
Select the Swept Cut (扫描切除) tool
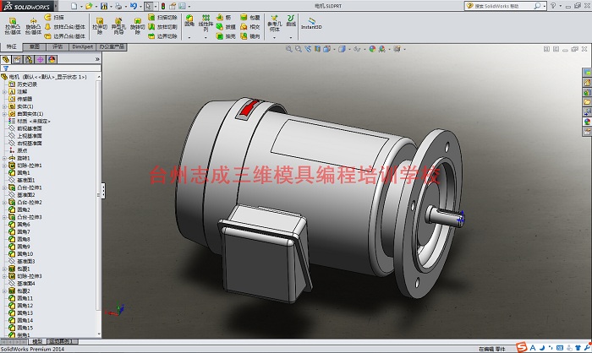tap(162, 18)
